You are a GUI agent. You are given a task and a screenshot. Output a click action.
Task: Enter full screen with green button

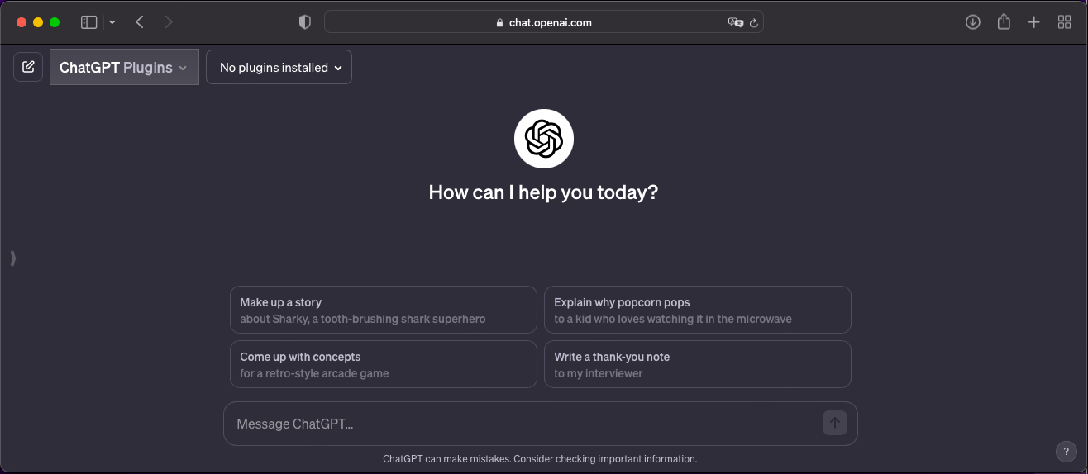coord(55,22)
